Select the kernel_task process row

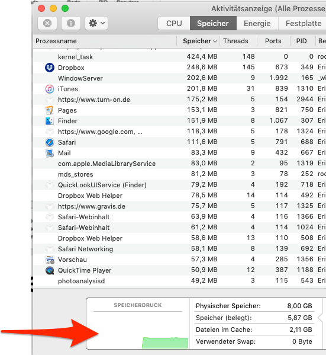179,57
